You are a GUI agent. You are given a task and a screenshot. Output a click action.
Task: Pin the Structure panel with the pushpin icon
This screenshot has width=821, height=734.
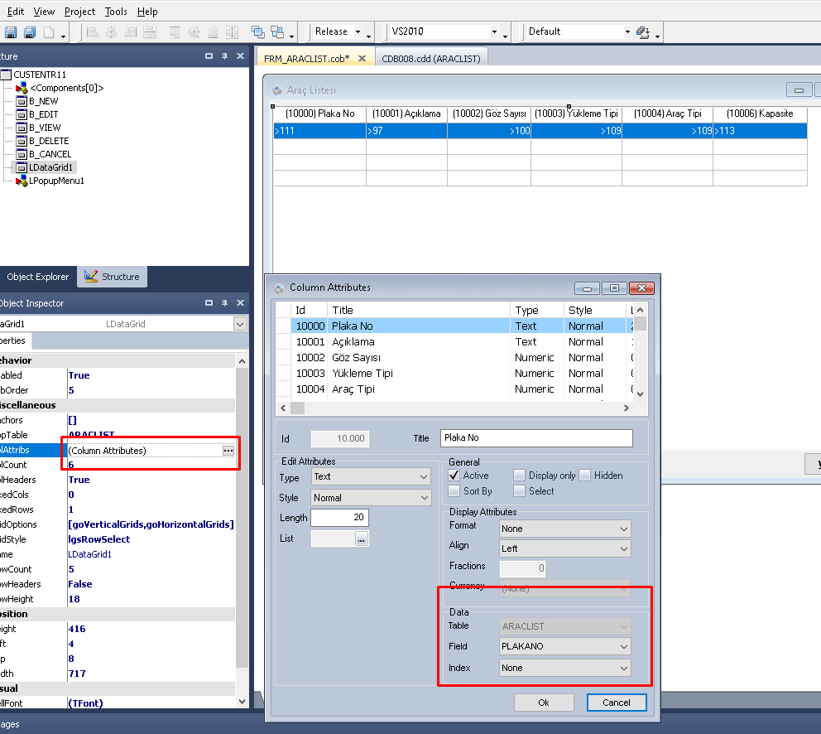[224, 56]
